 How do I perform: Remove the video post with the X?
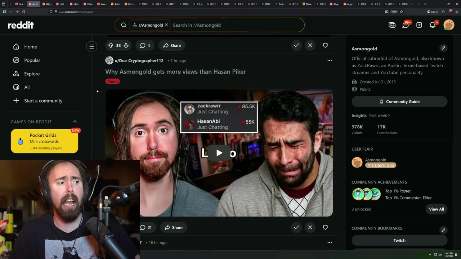[310, 227]
